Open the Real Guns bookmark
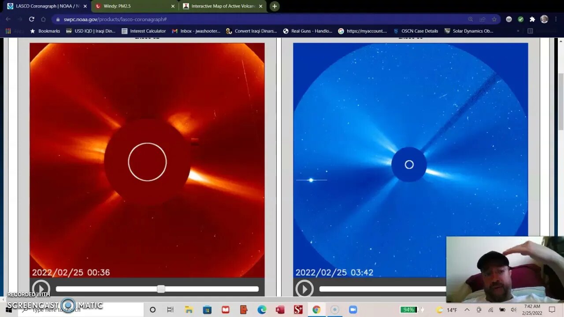 308,31
